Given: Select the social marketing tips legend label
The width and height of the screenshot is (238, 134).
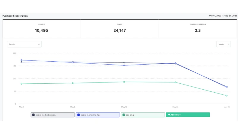Looking at the screenshot, I should (90, 115).
